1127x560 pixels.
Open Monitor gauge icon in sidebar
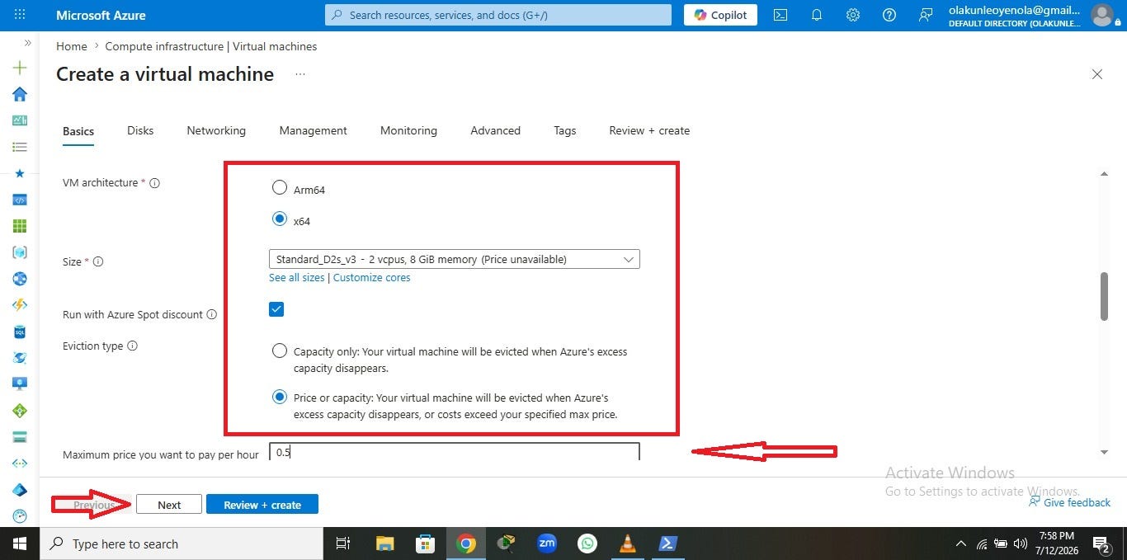pyautogui.click(x=20, y=516)
